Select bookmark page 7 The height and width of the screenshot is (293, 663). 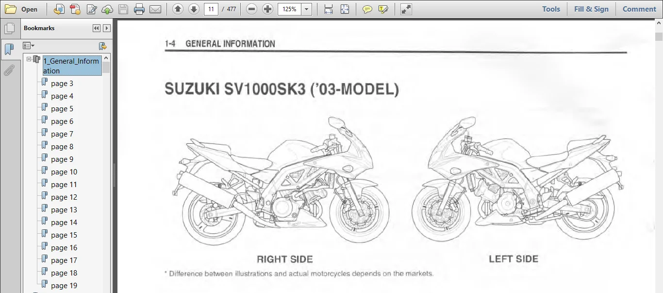click(x=62, y=134)
